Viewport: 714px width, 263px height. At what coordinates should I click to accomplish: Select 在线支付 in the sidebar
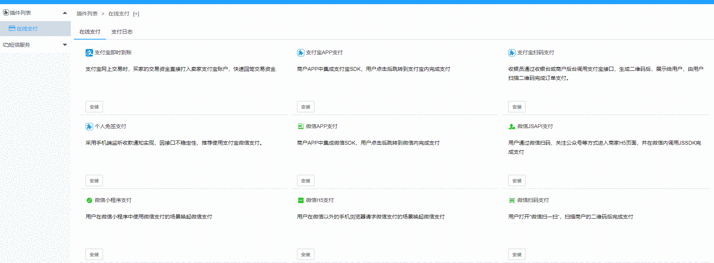27,29
